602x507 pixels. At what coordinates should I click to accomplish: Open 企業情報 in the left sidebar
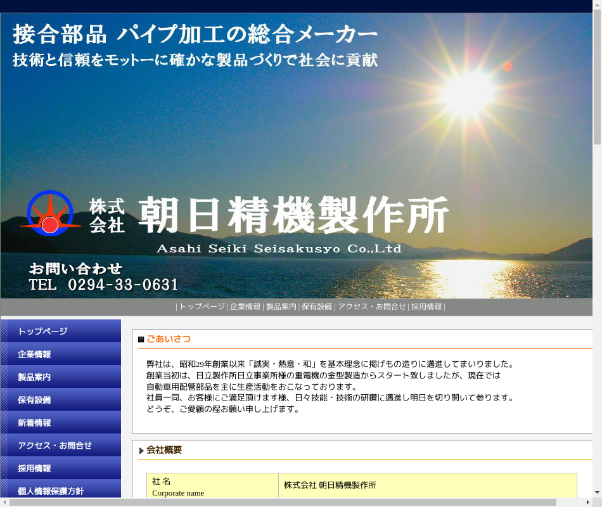(34, 354)
